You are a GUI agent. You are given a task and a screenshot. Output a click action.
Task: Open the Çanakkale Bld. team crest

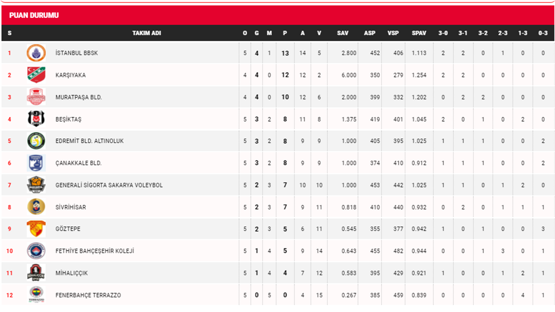[36, 163]
